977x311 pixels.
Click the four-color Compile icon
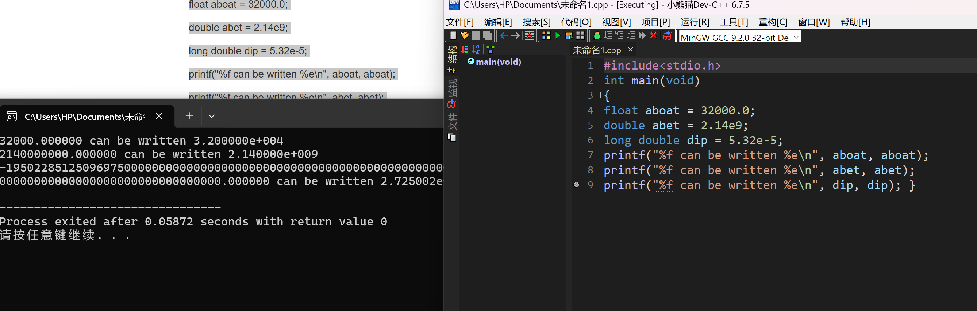click(x=546, y=36)
